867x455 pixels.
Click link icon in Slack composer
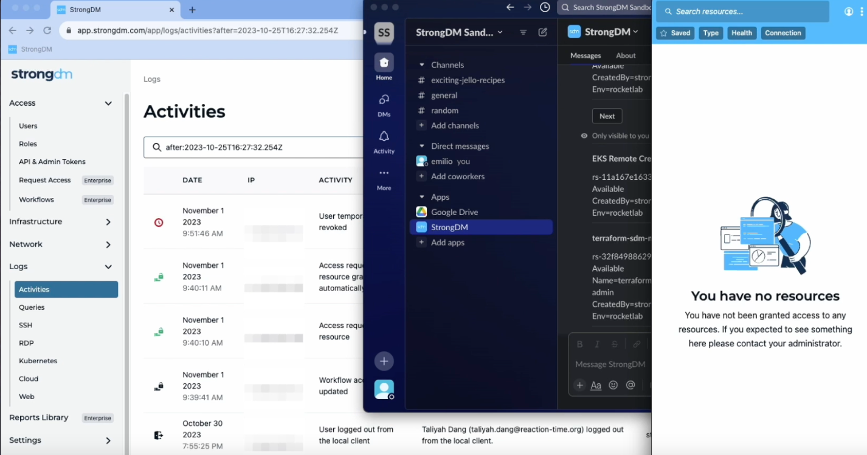[x=636, y=344]
